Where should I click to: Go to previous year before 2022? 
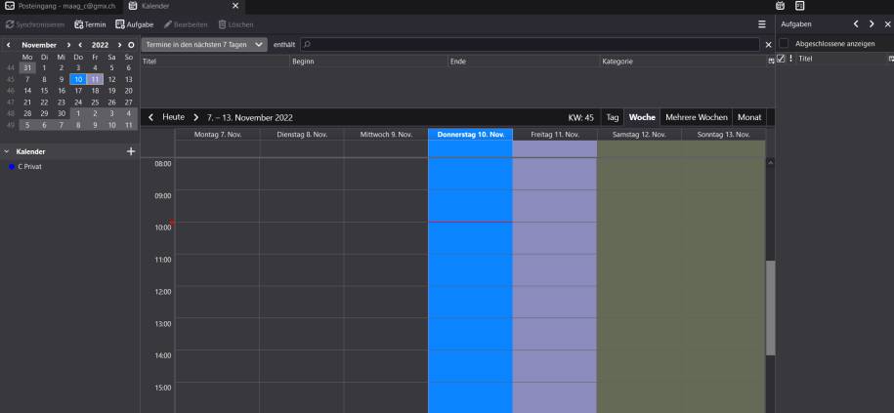[x=80, y=45]
